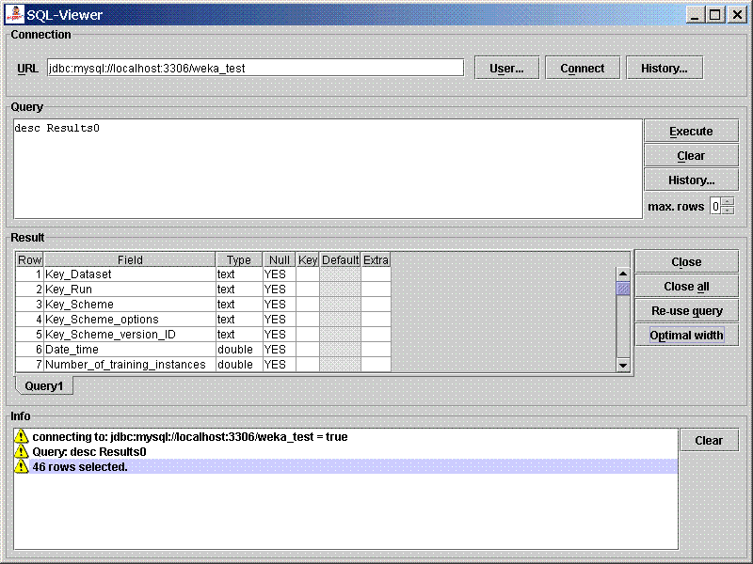The image size is (753, 564).
Task: Select the 46 rows selected info line
Action: pos(345,466)
